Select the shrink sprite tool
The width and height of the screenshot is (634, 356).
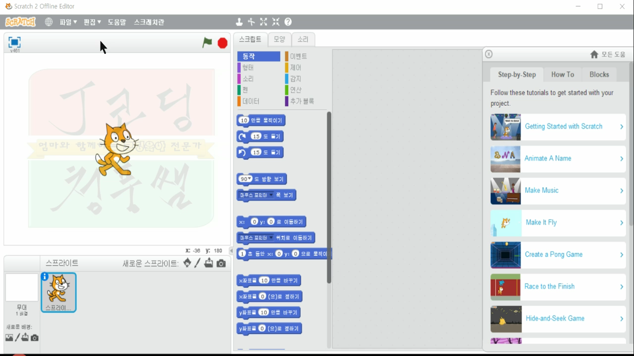pos(276,22)
